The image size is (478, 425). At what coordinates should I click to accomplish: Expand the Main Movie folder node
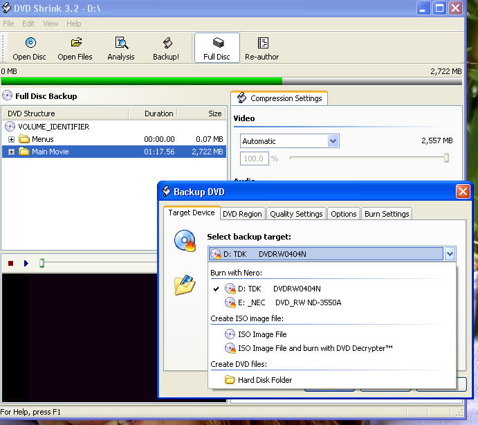pyautogui.click(x=11, y=152)
